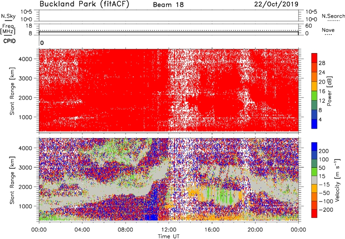The image size is (345, 239).
Task: Pick the light green 15–50 Velocity colorbar segment
Action: point(314,172)
